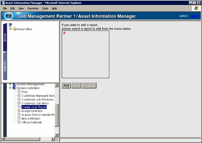Open the Tools menu
Viewport: 202px width, 143px height.
pyautogui.click(x=45, y=8)
